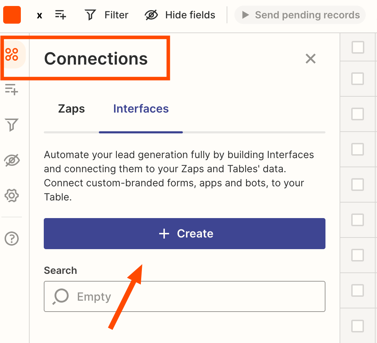Click the Create button
This screenshot has height=343, width=377.
coord(184,234)
